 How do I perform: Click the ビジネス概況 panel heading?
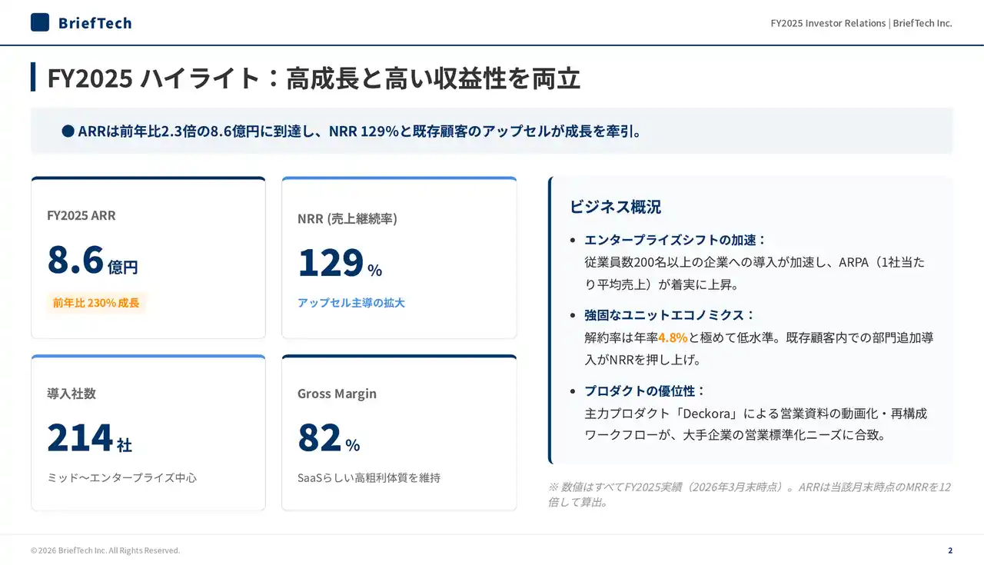click(x=615, y=207)
